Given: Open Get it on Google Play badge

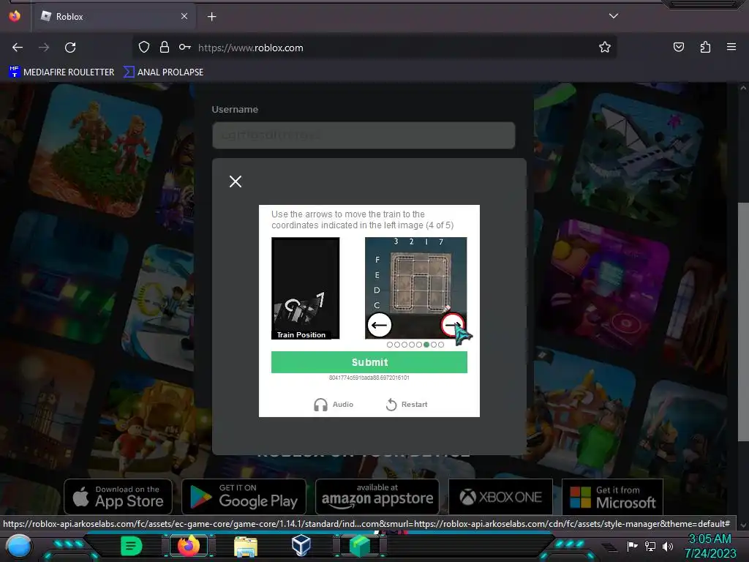Looking at the screenshot, I should click(244, 497).
